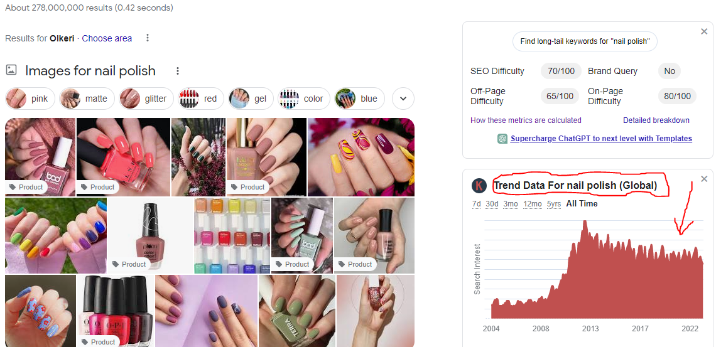Click the ChatGPT icon beside Supercharge link
716x347 pixels.
click(502, 139)
